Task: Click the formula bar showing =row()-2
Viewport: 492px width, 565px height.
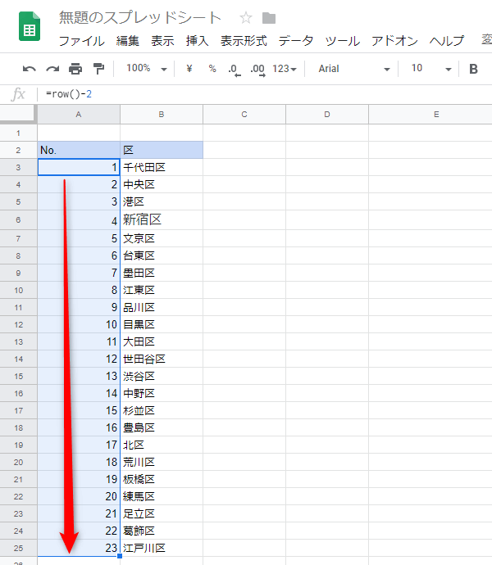Action: [x=265, y=94]
